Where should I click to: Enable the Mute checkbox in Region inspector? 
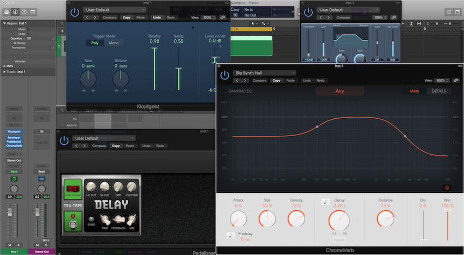pyautogui.click(x=28, y=29)
